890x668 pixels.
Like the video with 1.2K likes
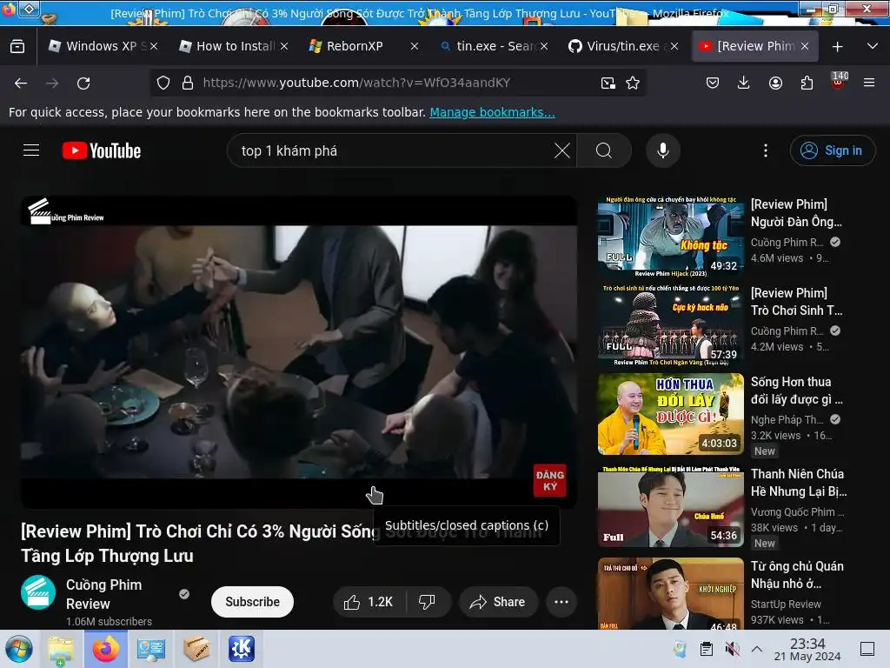369,602
